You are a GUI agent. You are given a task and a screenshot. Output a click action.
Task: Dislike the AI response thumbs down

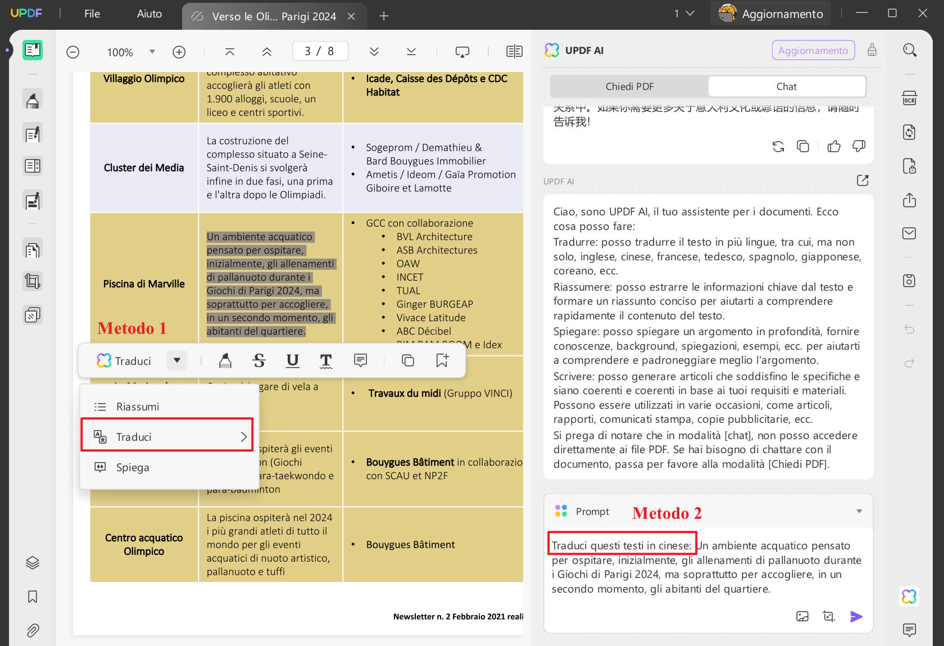[x=859, y=147]
